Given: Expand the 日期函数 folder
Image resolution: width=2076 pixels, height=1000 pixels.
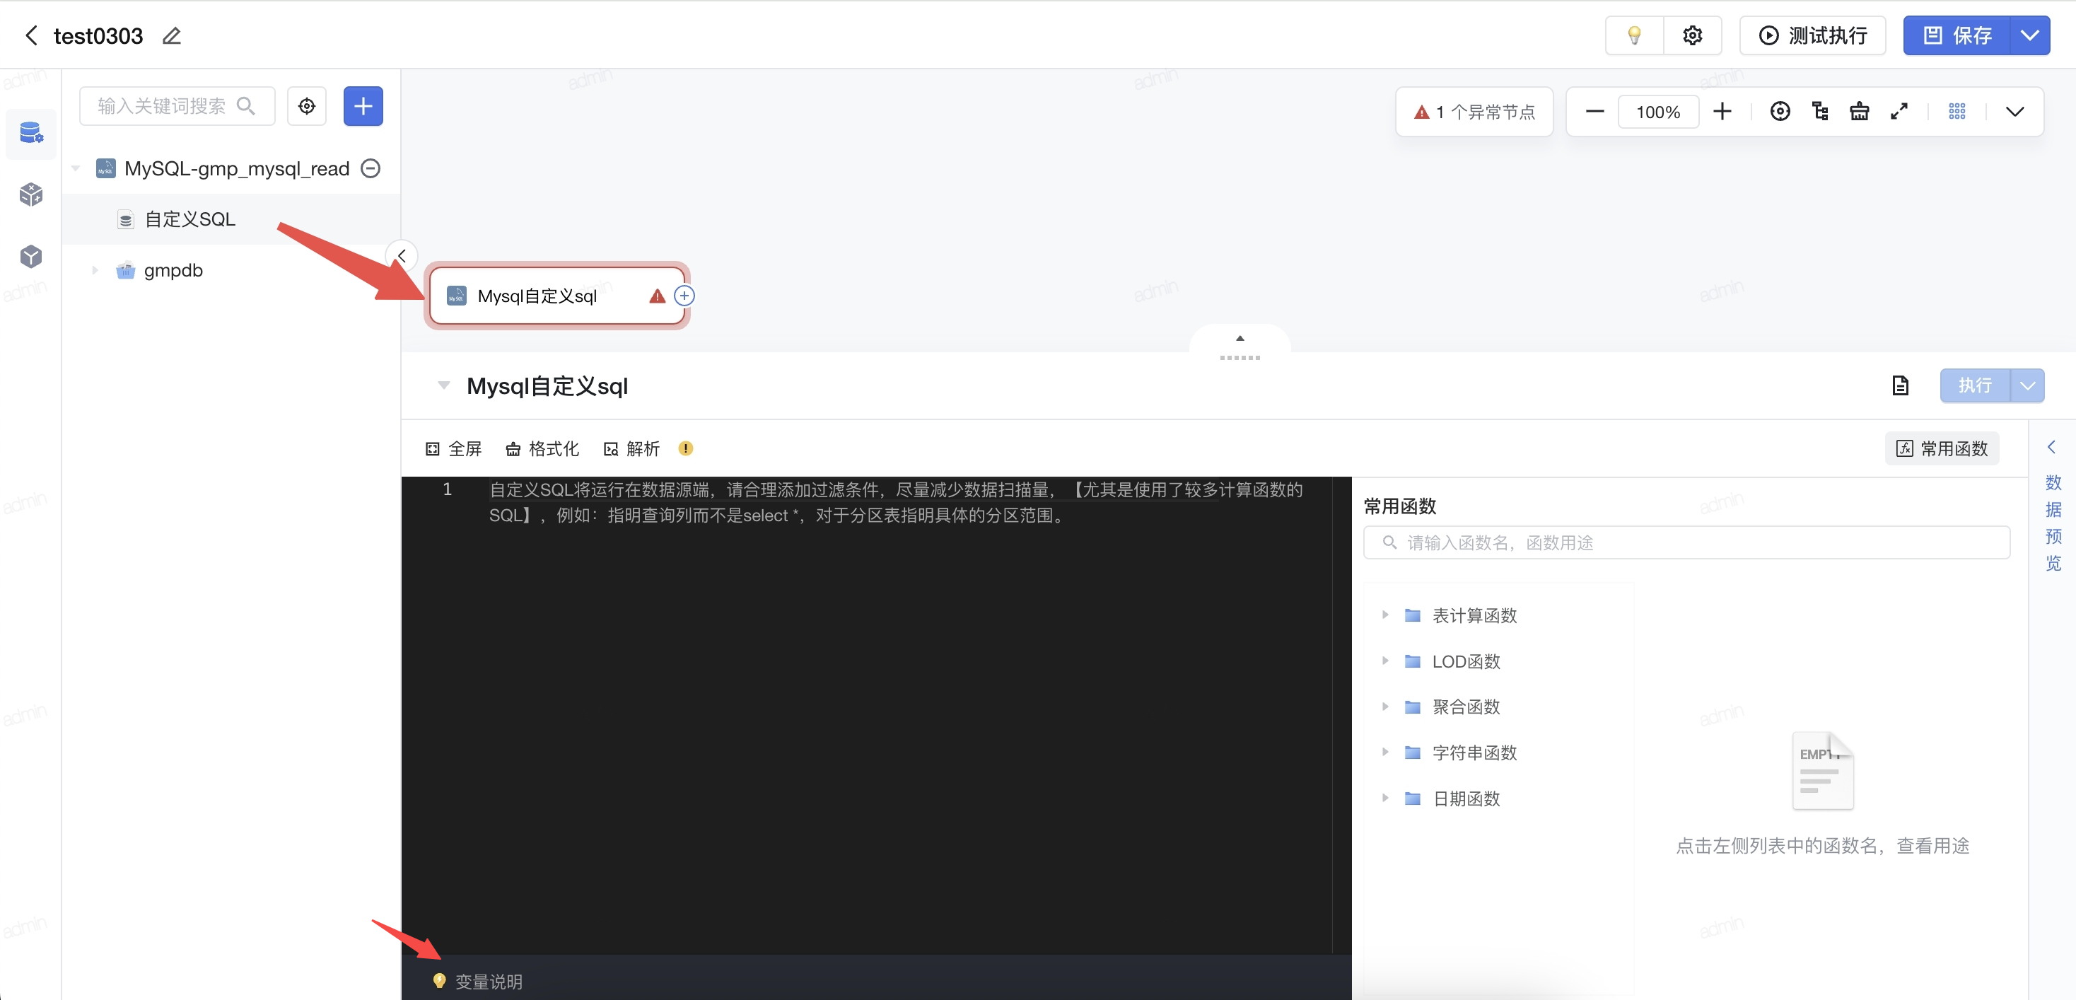Looking at the screenshot, I should 1384,798.
